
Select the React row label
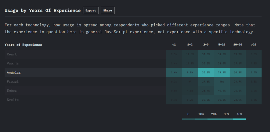(12, 54)
